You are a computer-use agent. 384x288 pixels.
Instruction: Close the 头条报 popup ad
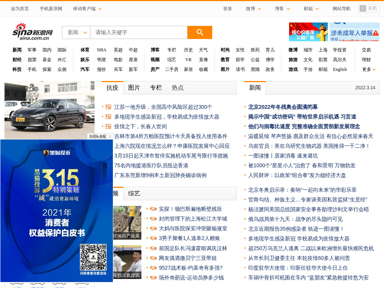coord(110,136)
